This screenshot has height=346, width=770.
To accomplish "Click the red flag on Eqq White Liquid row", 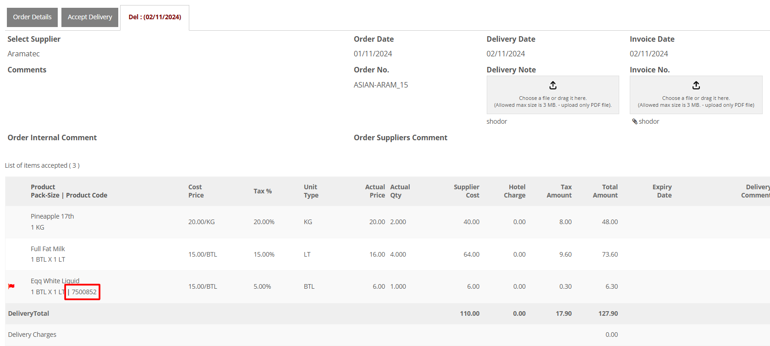I will click(x=11, y=286).
